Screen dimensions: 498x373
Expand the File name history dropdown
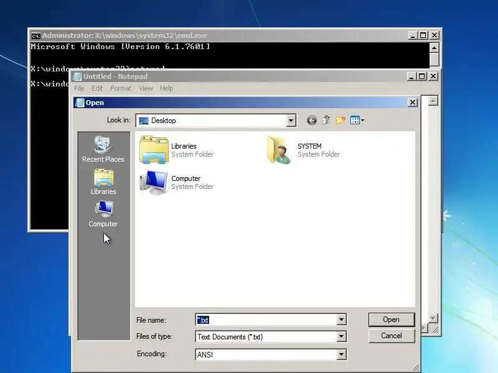click(341, 320)
